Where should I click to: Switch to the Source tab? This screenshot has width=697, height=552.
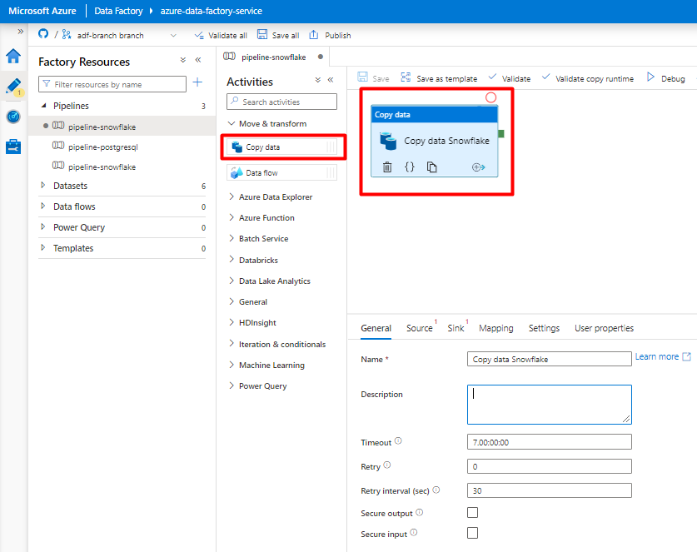420,328
